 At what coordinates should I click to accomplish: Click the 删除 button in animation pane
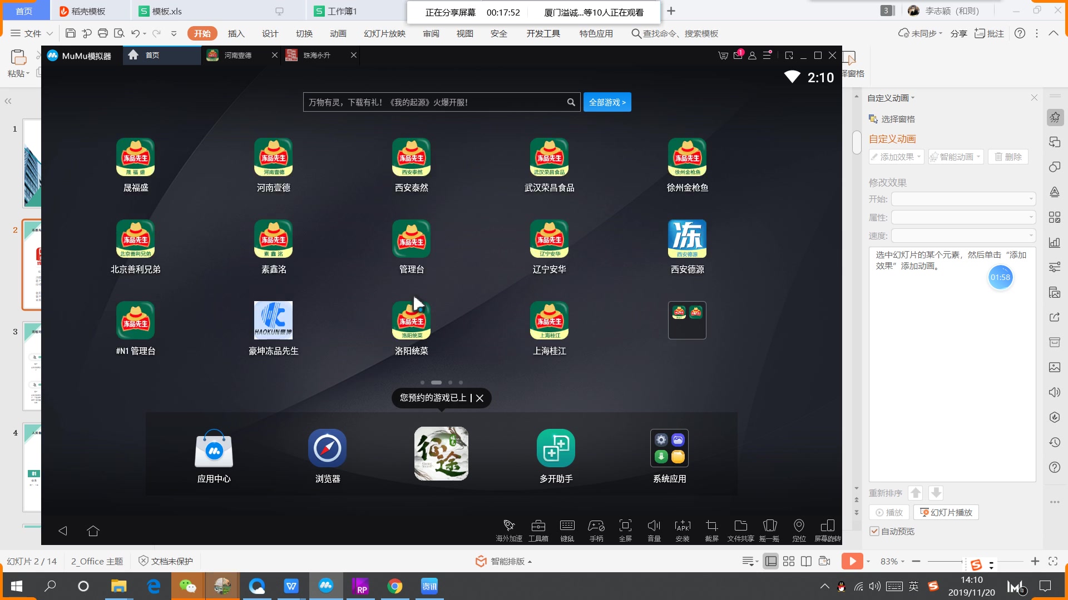[1008, 157]
